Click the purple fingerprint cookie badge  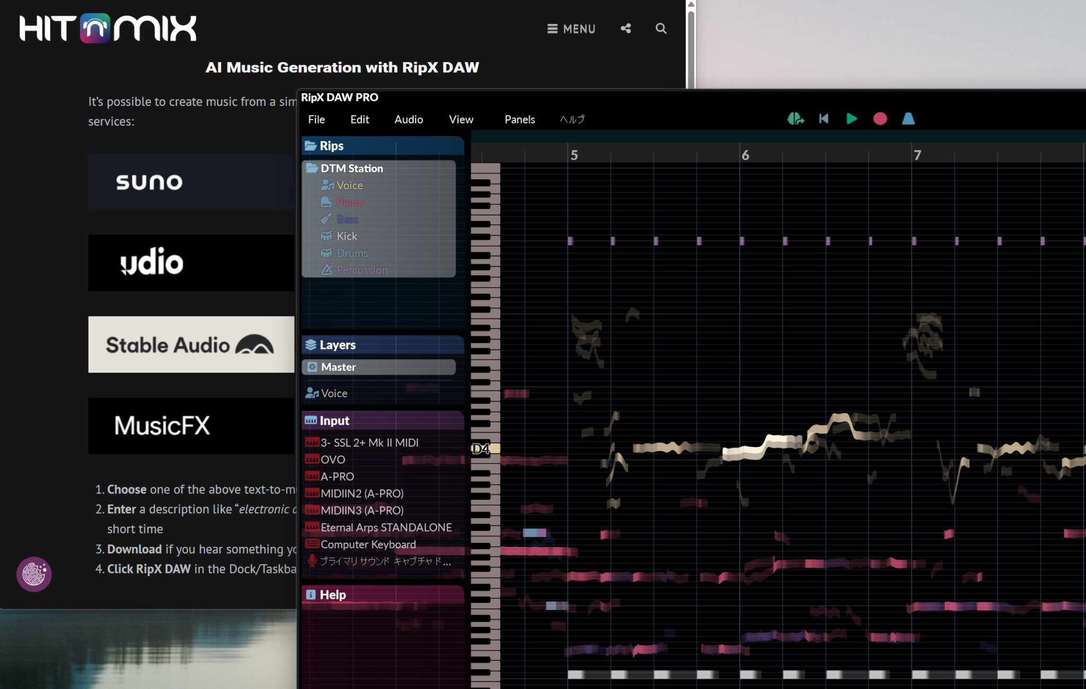(34, 574)
